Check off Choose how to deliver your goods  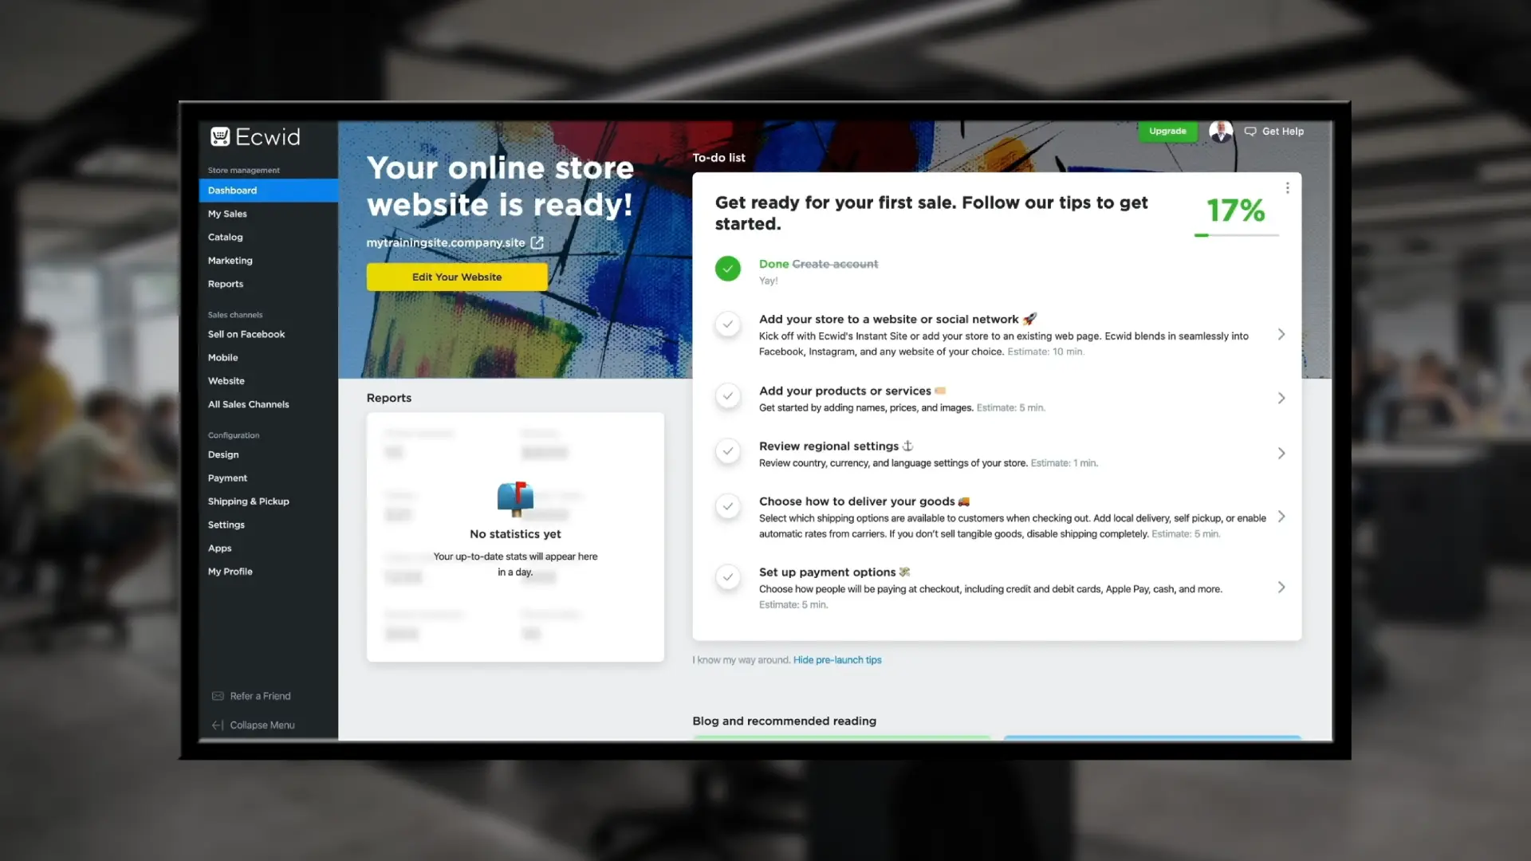point(727,506)
